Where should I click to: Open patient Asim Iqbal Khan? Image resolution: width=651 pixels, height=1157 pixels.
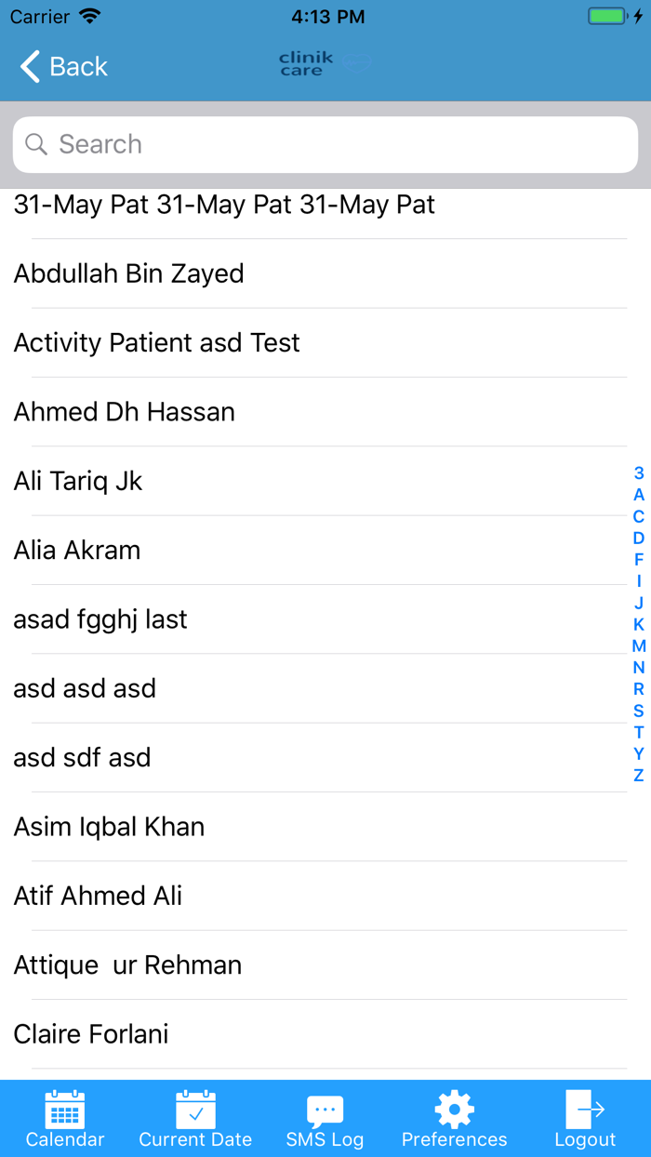[109, 827]
